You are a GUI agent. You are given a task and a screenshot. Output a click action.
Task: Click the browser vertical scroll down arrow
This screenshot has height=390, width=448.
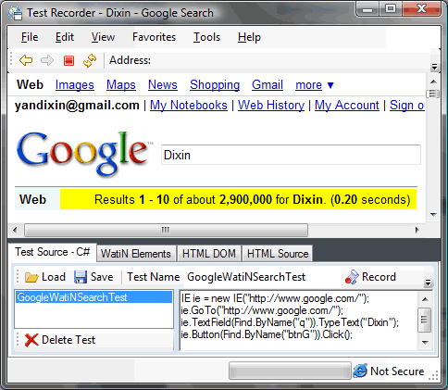point(433,215)
